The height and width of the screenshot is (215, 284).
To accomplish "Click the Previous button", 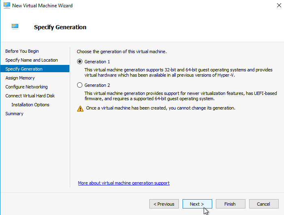I will pos(164,204).
